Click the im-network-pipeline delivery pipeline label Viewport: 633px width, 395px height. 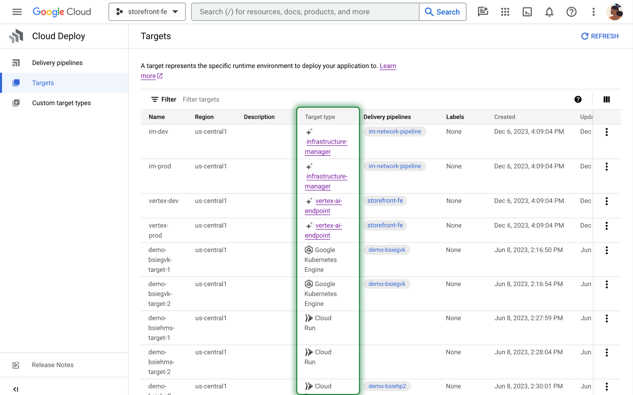tap(394, 132)
